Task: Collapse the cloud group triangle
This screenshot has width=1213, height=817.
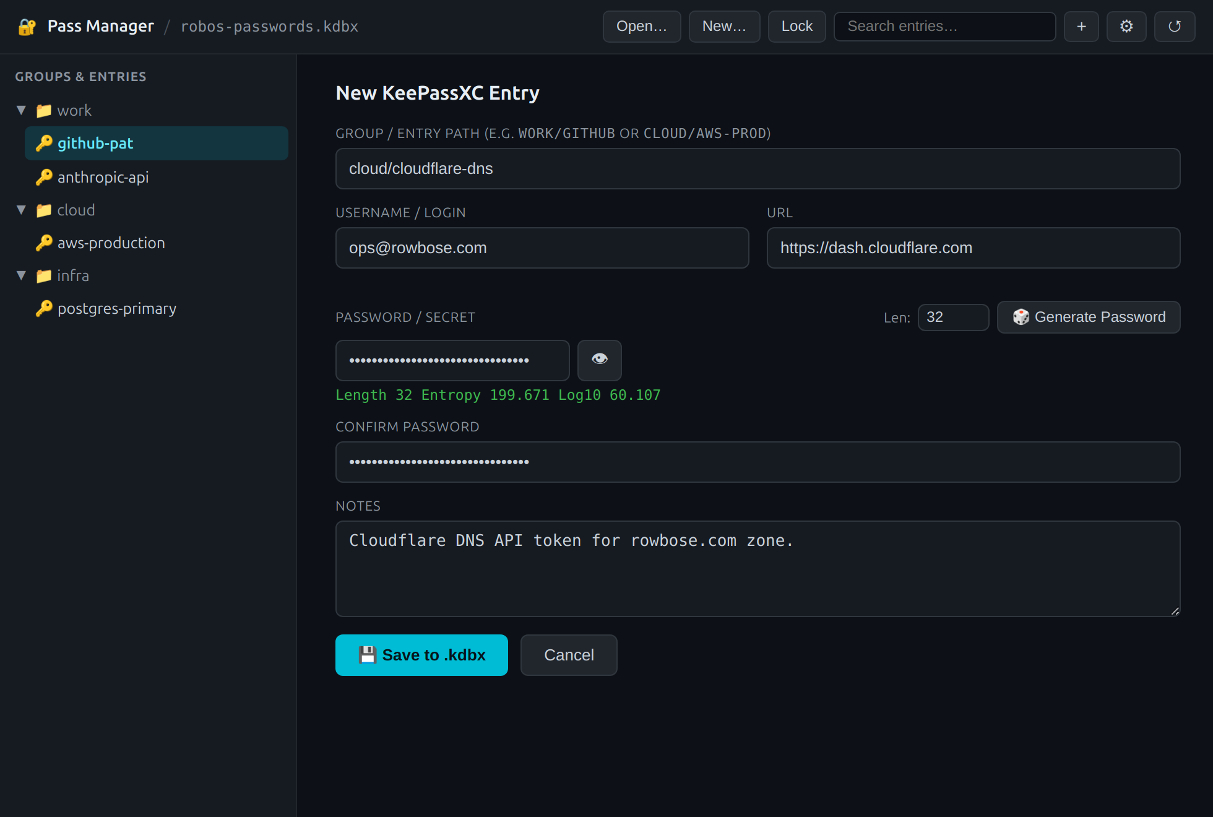Action: pyautogui.click(x=22, y=210)
